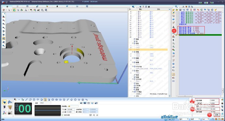Viewport: 225px width, 121px height.
Task: Click the open folder icon in program toolbar
Action: (x=173, y=10)
